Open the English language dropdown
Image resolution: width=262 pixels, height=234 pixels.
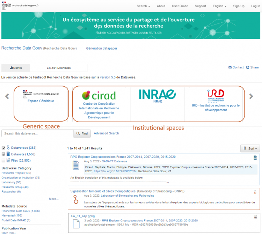[x=219, y=6]
